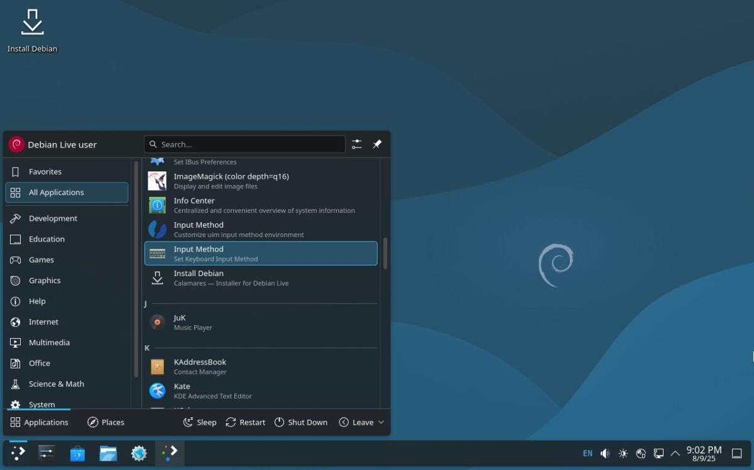Image resolution: width=754 pixels, height=470 pixels.
Task: Open Input Method uim customization entry
Action: click(261, 230)
